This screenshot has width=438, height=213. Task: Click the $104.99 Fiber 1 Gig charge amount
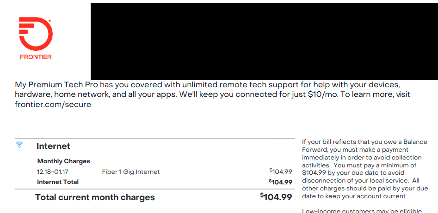point(281,172)
